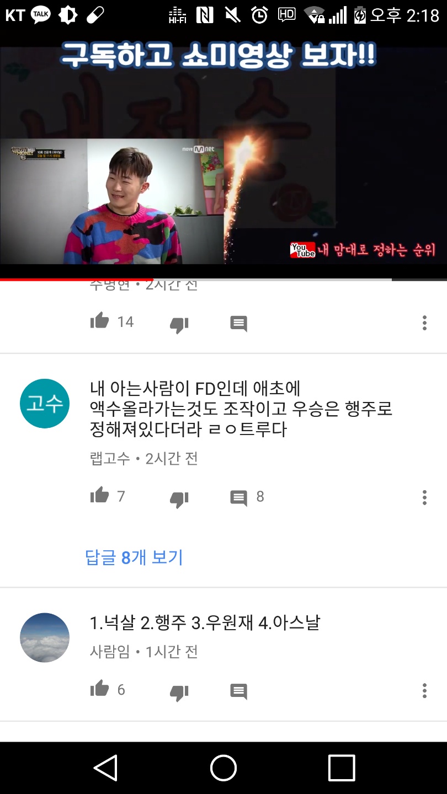Open more options for 사람임's comment

click(x=424, y=690)
